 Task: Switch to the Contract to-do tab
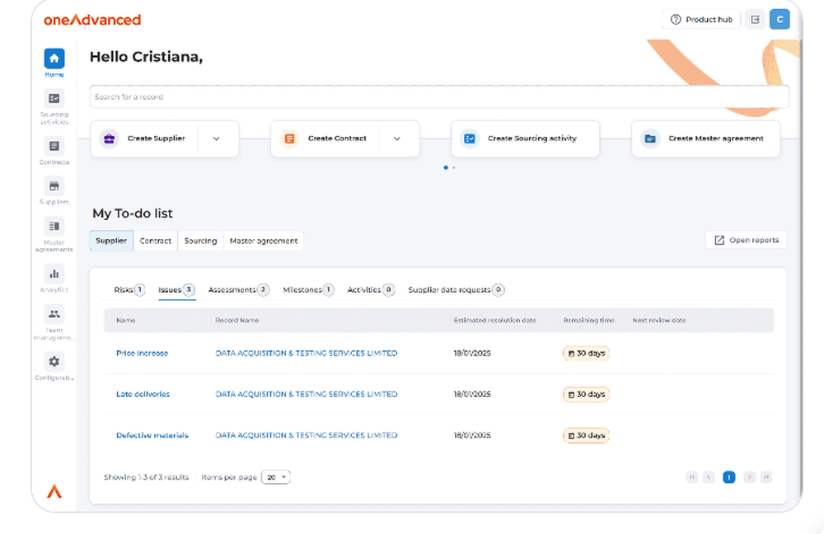[x=155, y=240]
